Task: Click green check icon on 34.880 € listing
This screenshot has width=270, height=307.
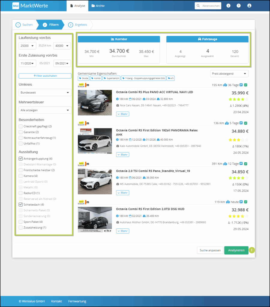Action: [x=246, y=123]
